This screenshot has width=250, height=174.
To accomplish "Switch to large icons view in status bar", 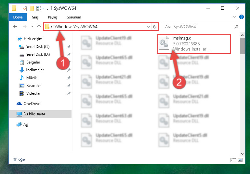I will coord(240,160).
